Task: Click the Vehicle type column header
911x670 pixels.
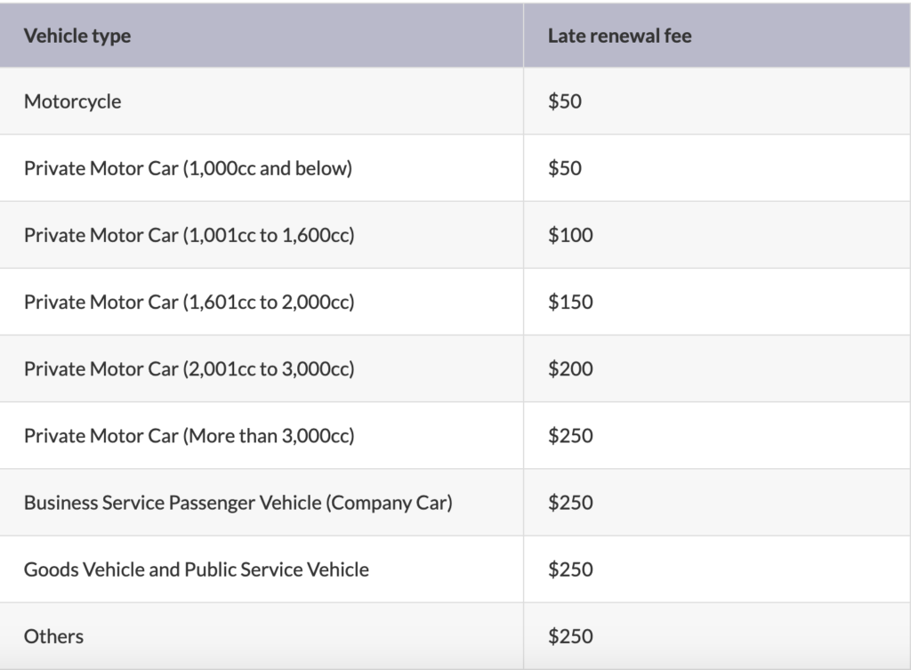Action: 77,36
